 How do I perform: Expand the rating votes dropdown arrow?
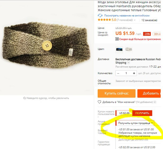(x=135, y=20)
